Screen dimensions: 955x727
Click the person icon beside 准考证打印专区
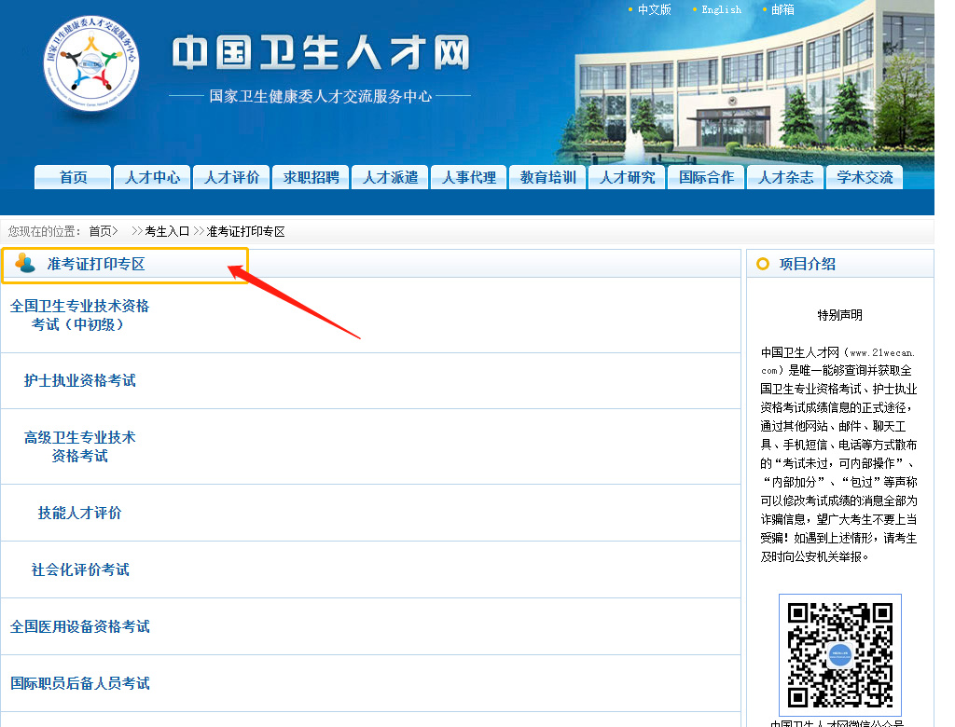click(x=25, y=263)
